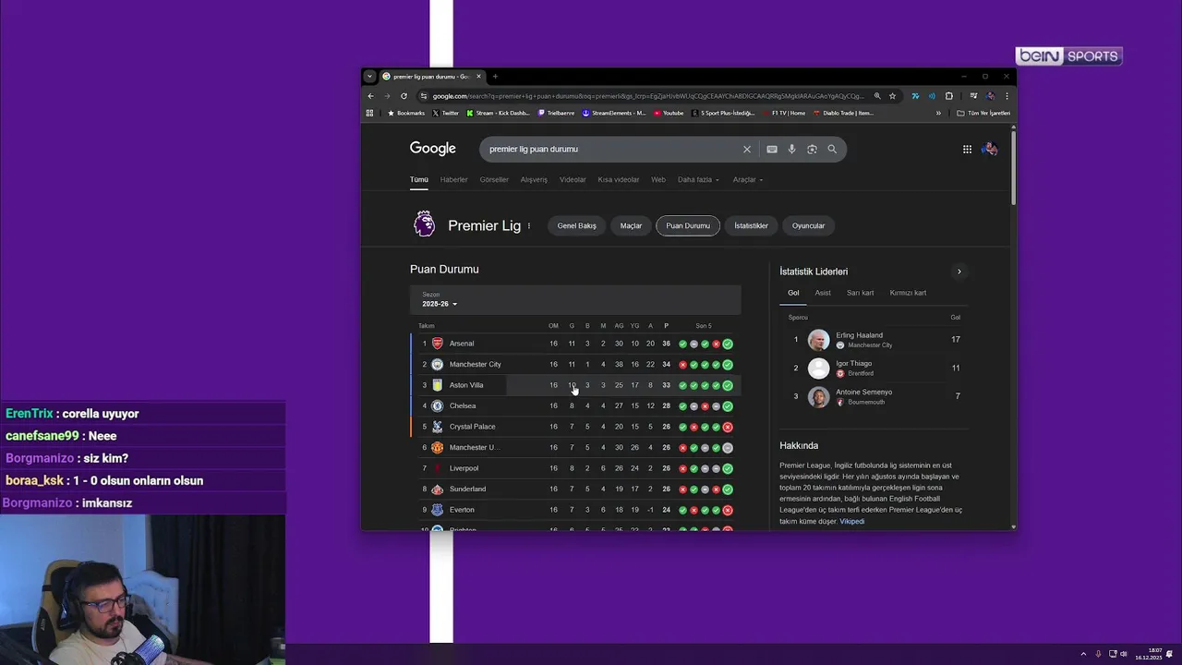Open the Trielbaenre bookmark
This screenshot has width=1182, height=665.
click(x=556, y=113)
